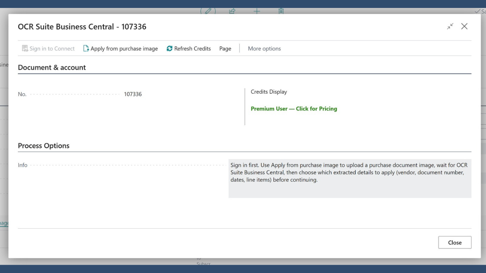Click the background page plus new icon

257,11
